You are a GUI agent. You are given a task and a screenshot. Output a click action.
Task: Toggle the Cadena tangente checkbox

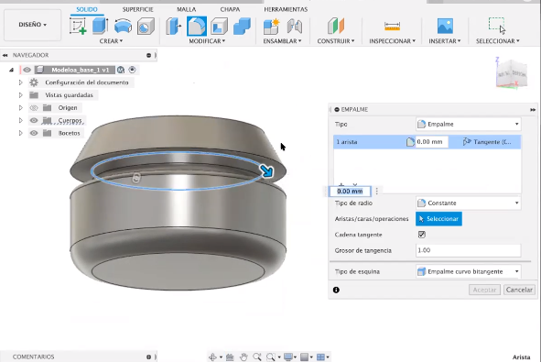tap(422, 235)
